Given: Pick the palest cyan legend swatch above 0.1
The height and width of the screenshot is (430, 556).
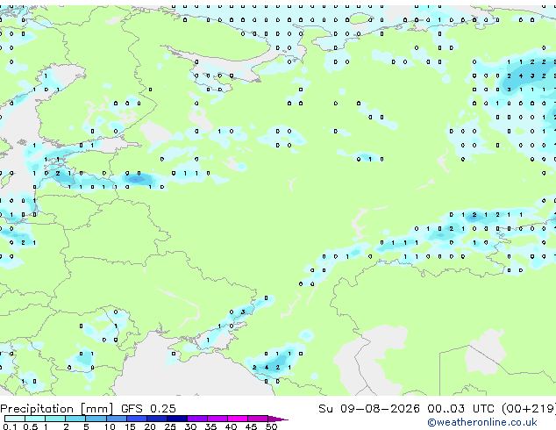Looking at the screenshot, I should tap(15, 419).
